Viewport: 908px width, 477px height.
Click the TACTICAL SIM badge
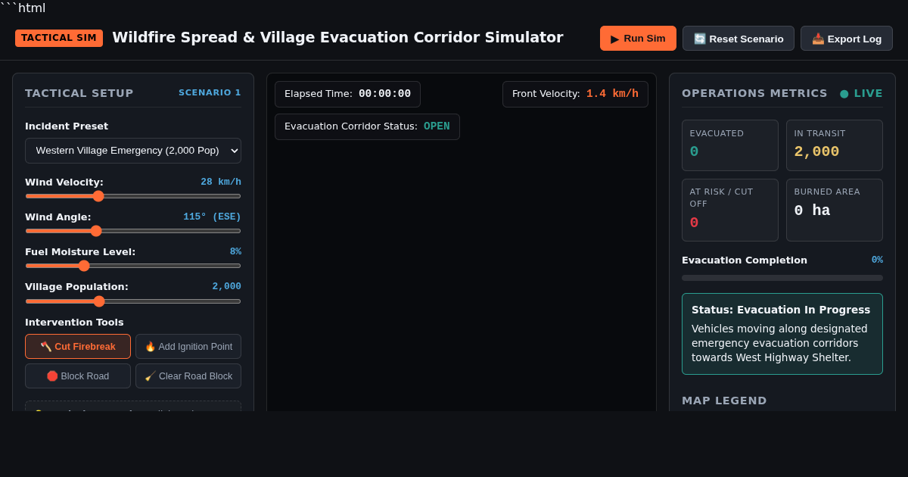[59, 38]
